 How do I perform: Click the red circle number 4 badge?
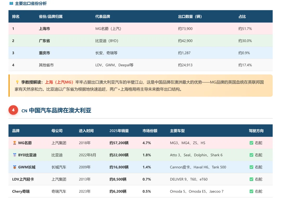click(x=13, y=110)
